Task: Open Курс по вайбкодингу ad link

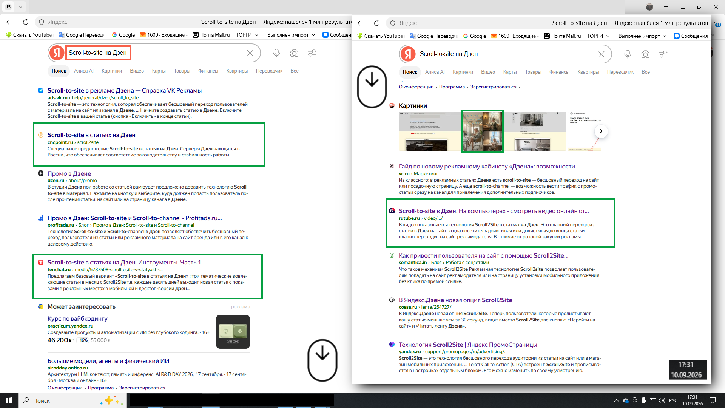Action: point(77,319)
